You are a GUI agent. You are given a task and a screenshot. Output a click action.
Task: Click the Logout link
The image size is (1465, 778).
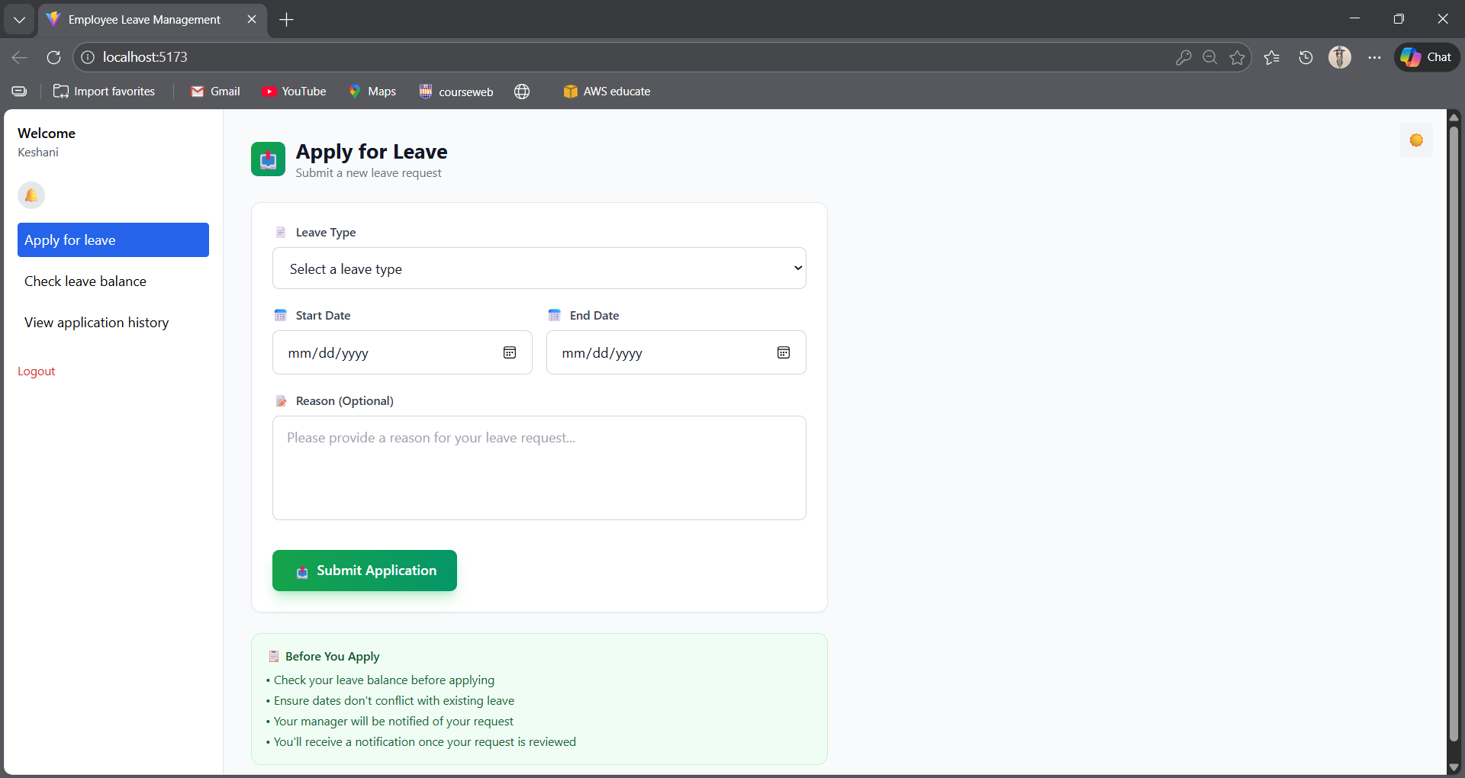coord(36,371)
